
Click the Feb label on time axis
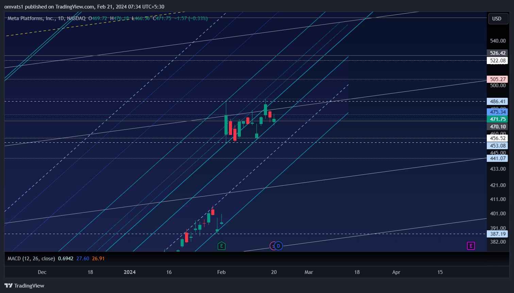[x=221, y=272]
